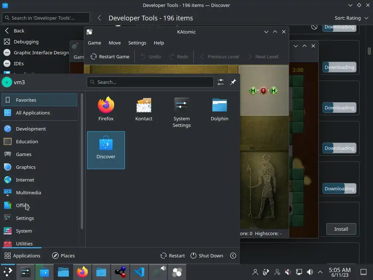Click Undo in KAtomic toolbar
This screenshot has height=280, width=373.
tap(151, 57)
